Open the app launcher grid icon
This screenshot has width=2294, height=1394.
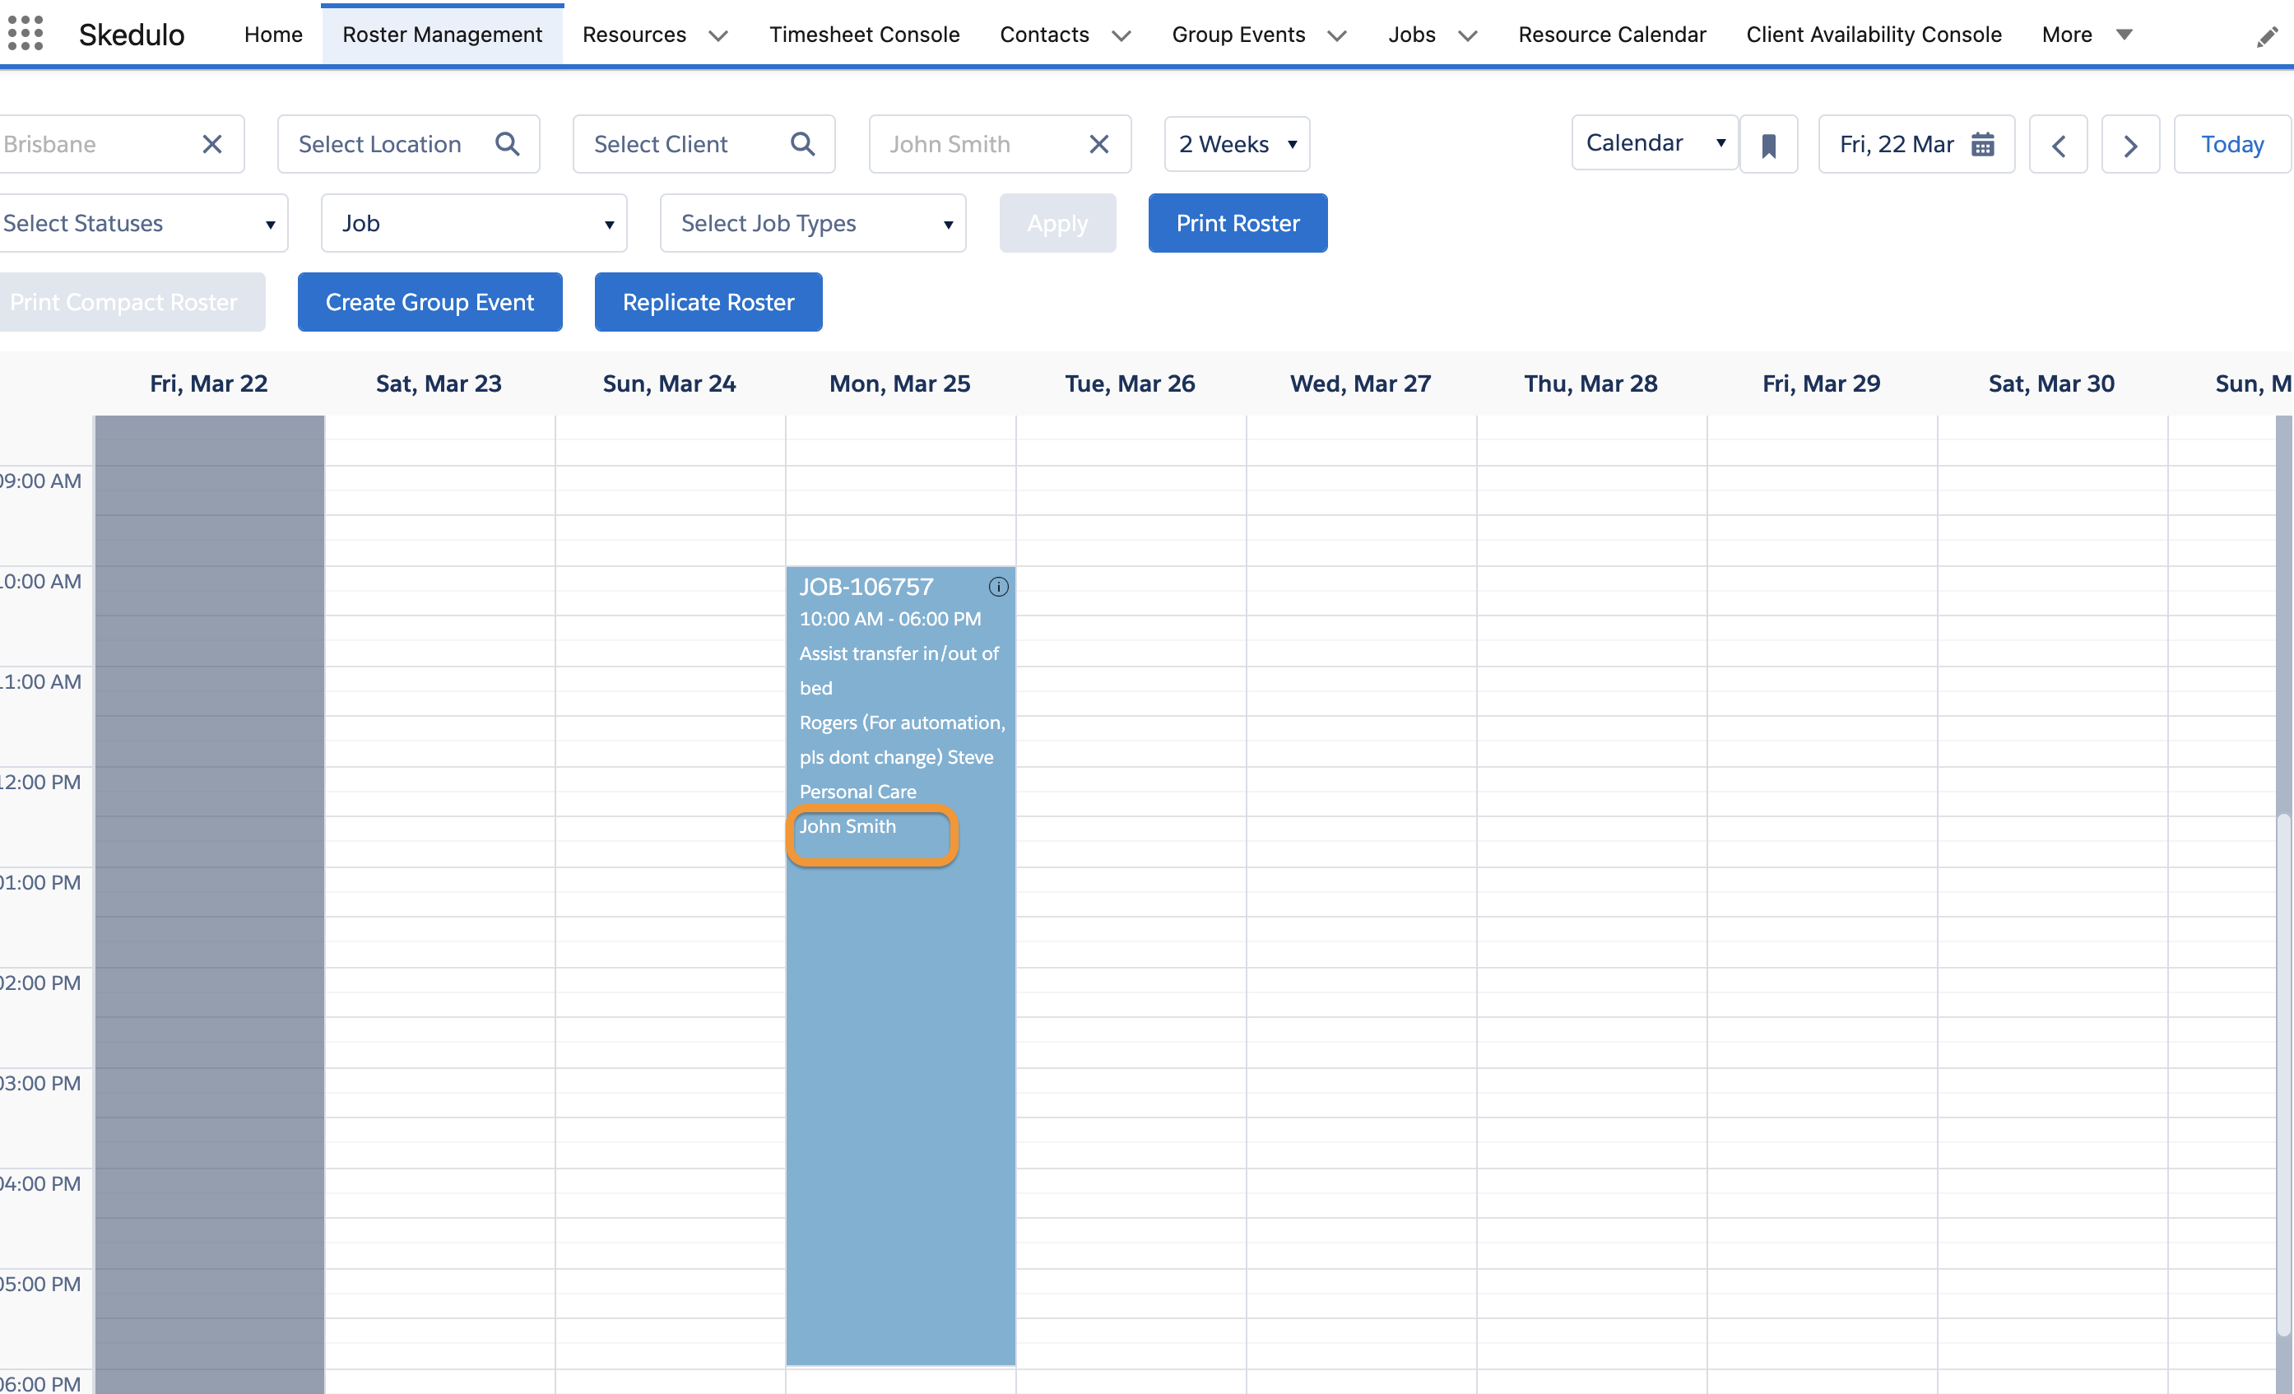[x=26, y=34]
